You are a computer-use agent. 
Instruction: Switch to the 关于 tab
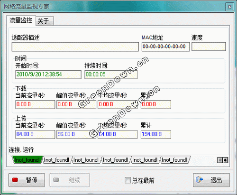pyautogui.click(x=45, y=21)
